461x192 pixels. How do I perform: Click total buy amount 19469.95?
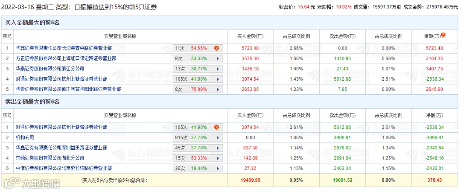coord(250,180)
